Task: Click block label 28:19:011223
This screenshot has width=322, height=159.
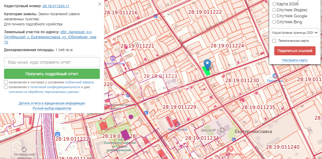Action: pos(160,76)
